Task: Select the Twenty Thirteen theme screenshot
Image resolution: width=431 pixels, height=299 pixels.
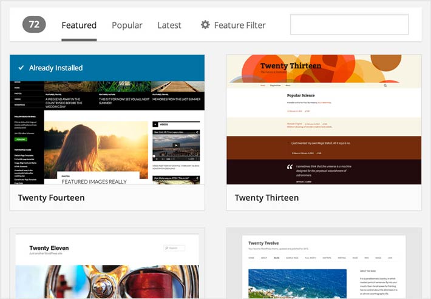Action: coord(324,119)
